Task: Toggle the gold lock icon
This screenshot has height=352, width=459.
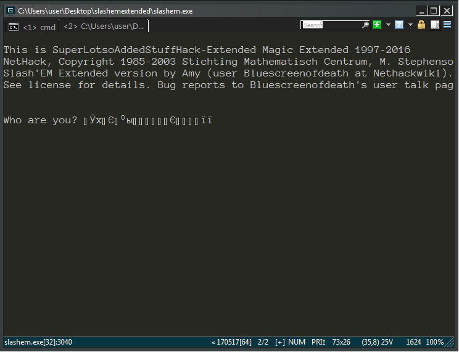Action: click(x=421, y=25)
